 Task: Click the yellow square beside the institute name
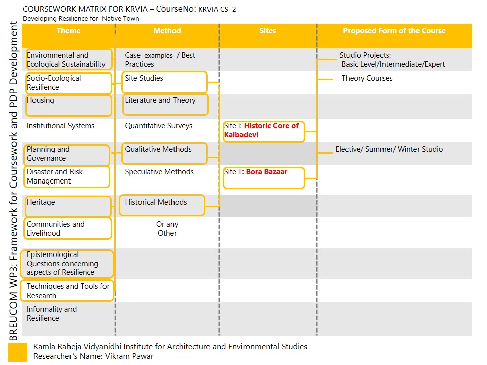click(x=18, y=352)
